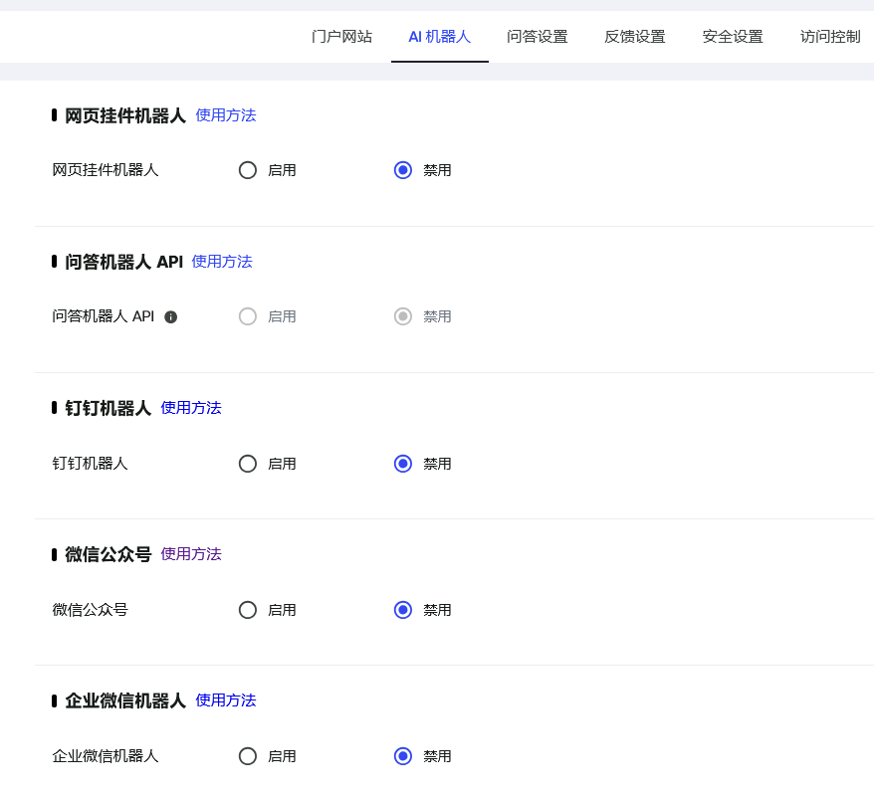Enable the 网页挂件机器人 radio option
Image resolution: width=874 pixels, height=797 pixels.
(x=248, y=170)
